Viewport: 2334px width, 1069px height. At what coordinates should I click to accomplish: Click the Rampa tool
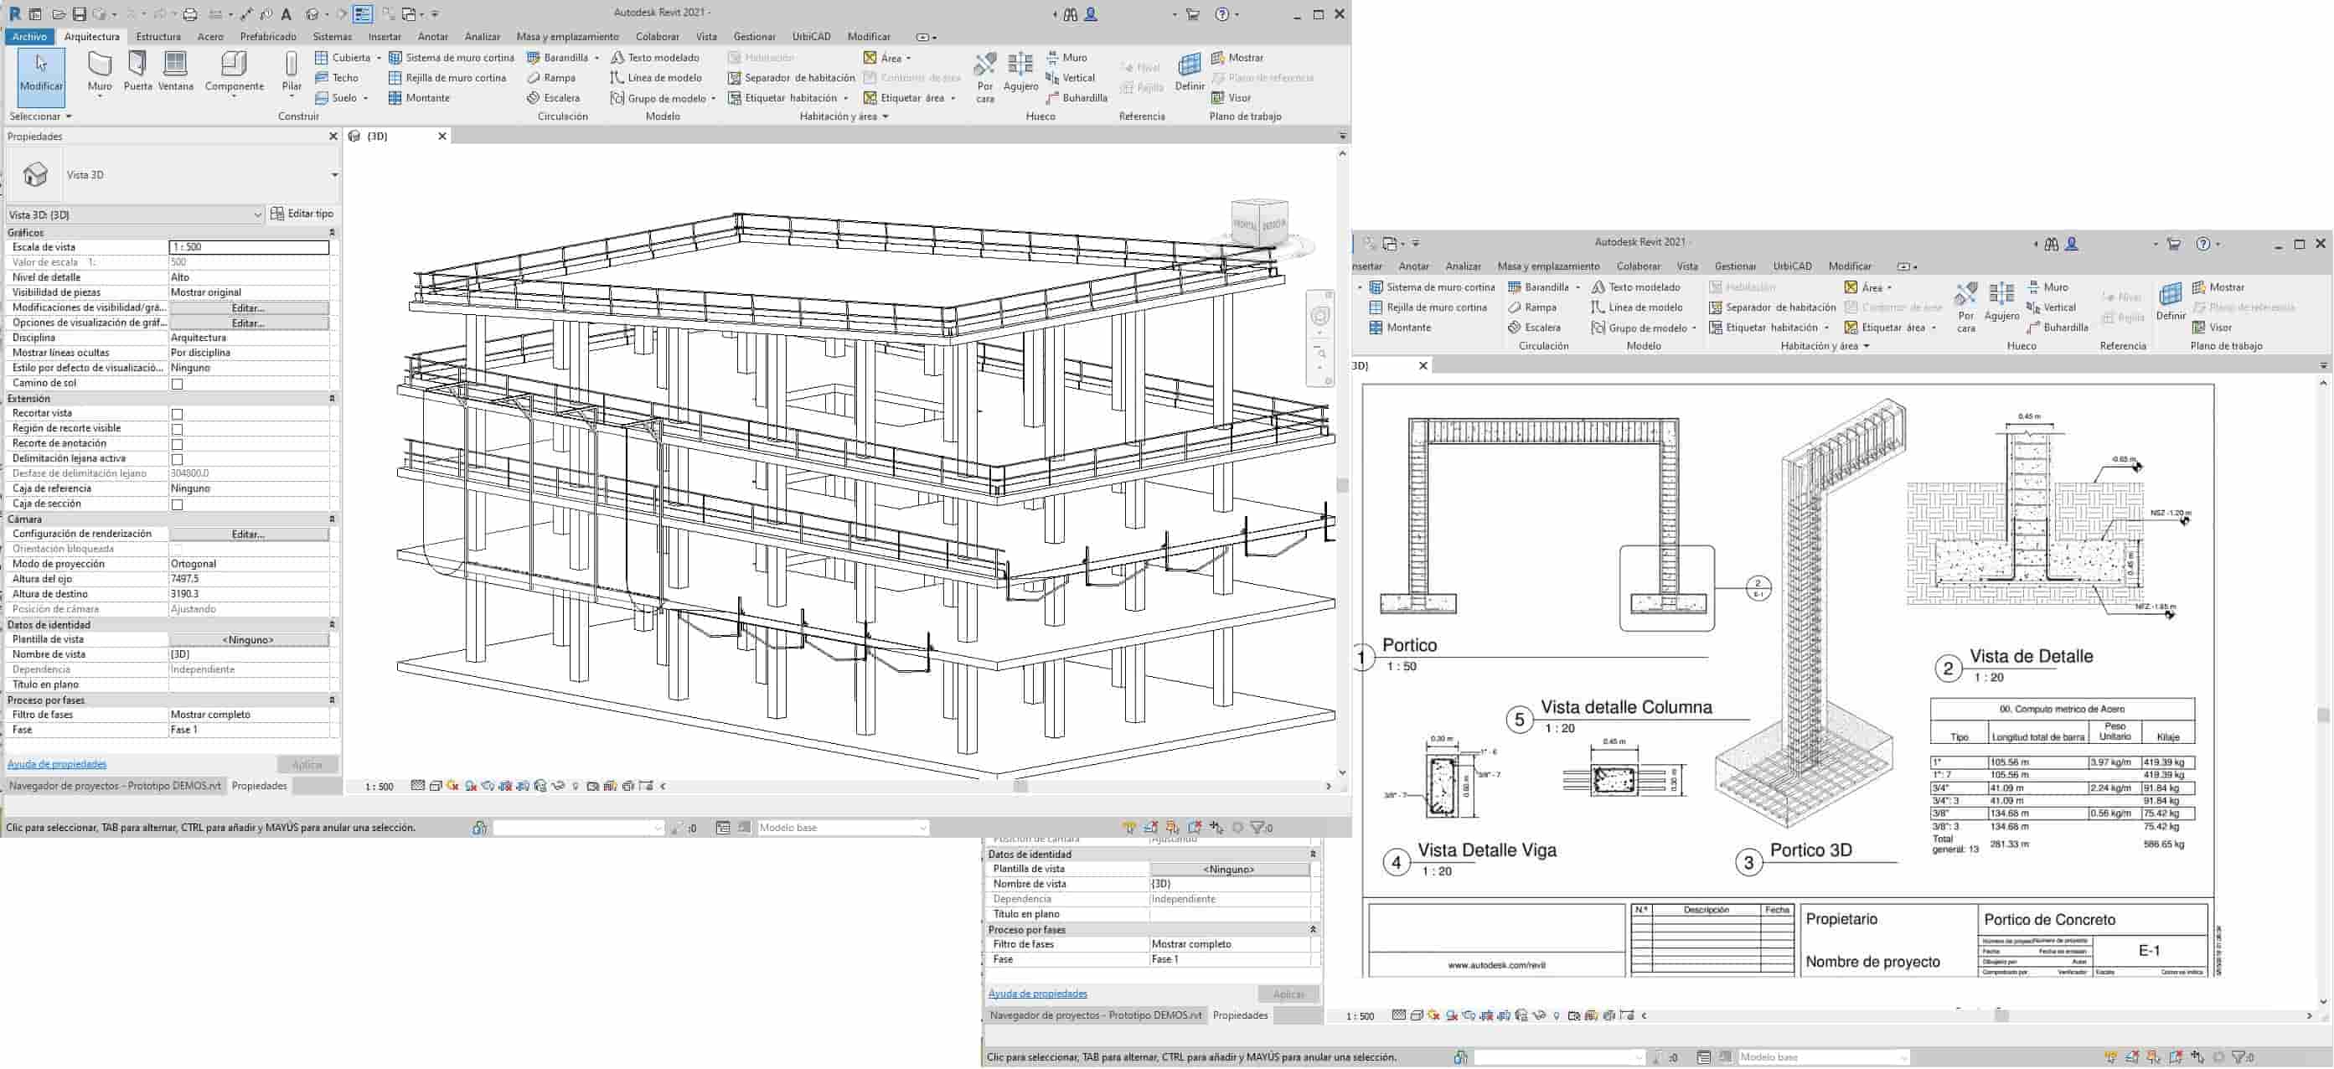(x=551, y=78)
